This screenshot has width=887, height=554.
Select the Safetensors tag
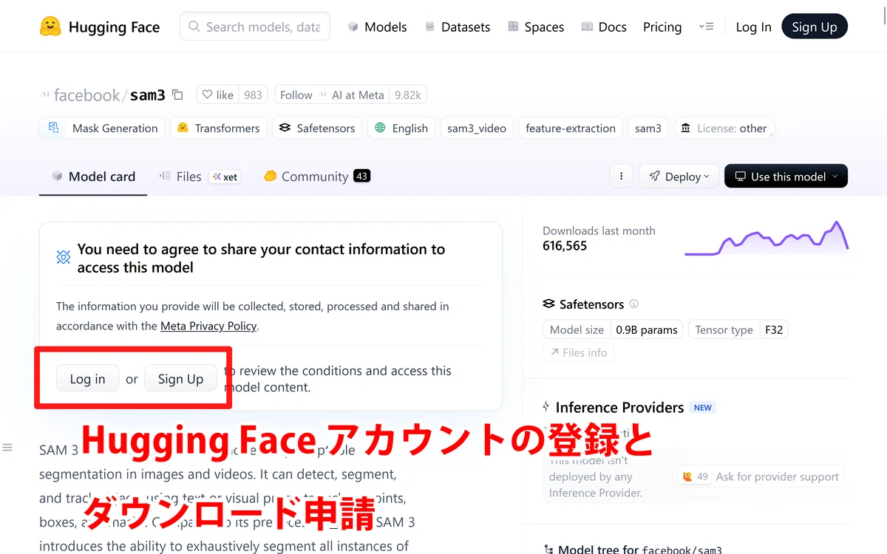[317, 128]
